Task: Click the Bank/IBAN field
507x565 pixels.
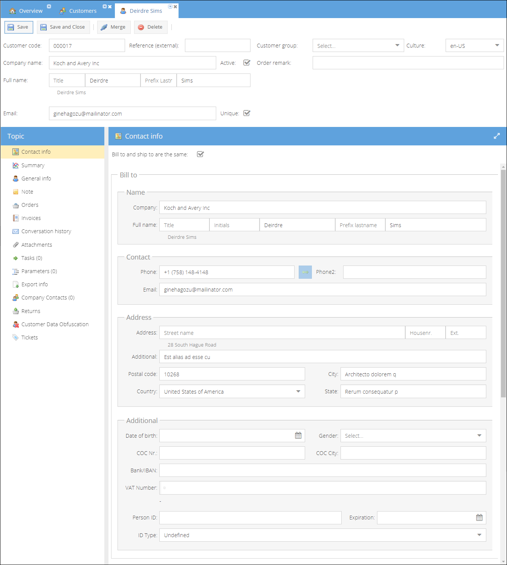Action: (322, 470)
